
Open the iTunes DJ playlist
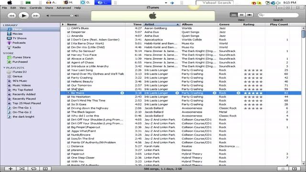point(19,72)
